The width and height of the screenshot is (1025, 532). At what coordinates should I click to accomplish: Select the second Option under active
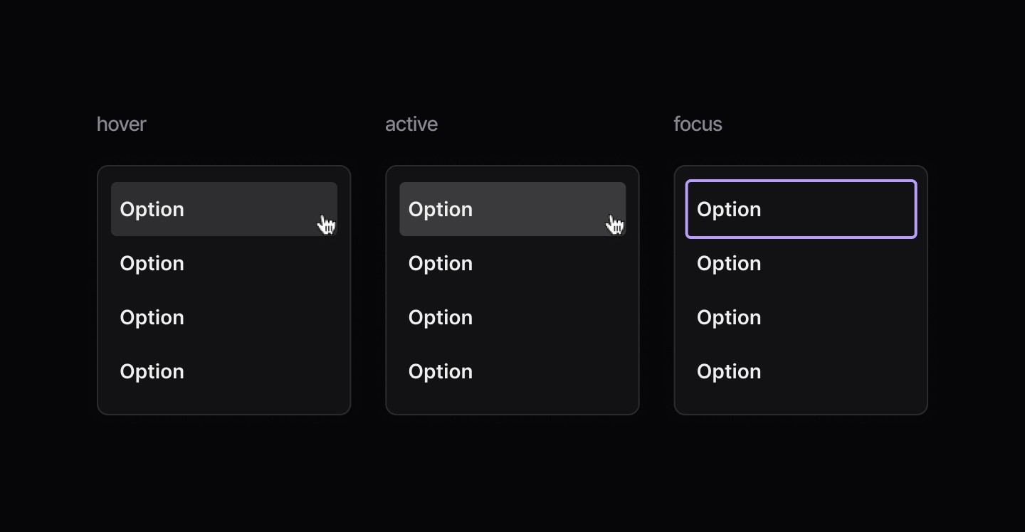click(441, 263)
